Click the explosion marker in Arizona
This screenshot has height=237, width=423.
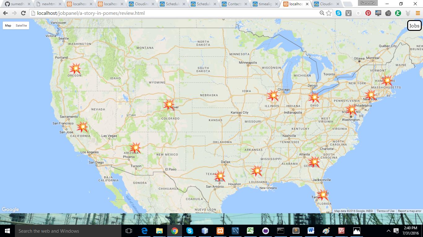[135, 148]
